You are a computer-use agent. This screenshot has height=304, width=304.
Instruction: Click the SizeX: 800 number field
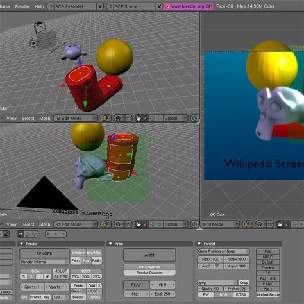click(x=210, y=259)
